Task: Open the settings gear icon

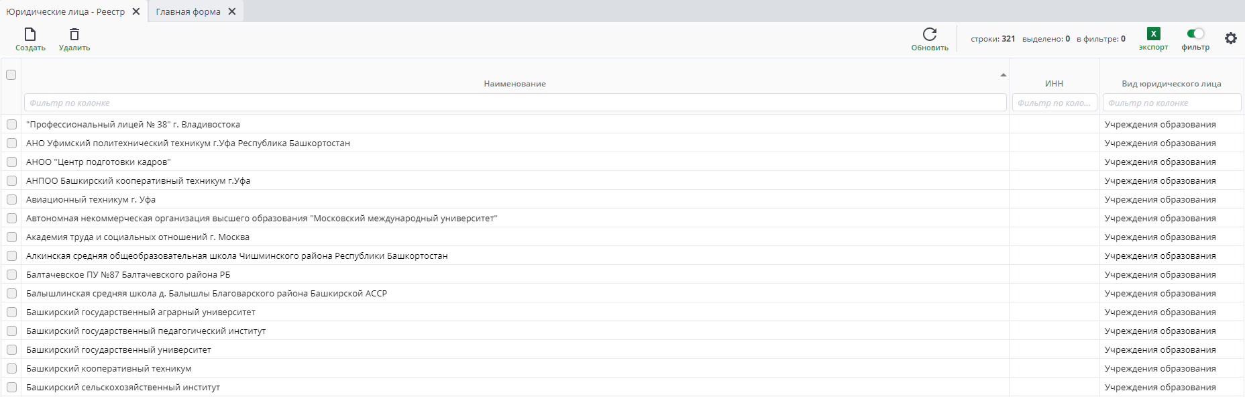Action: point(1230,38)
